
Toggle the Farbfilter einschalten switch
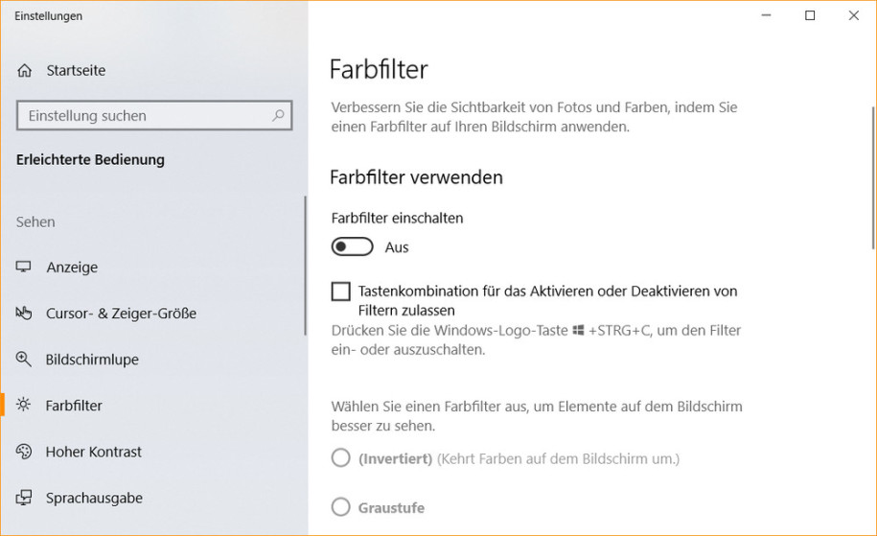(x=352, y=246)
